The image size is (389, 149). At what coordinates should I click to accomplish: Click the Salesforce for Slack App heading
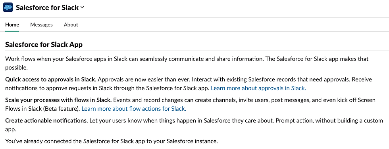(44, 45)
